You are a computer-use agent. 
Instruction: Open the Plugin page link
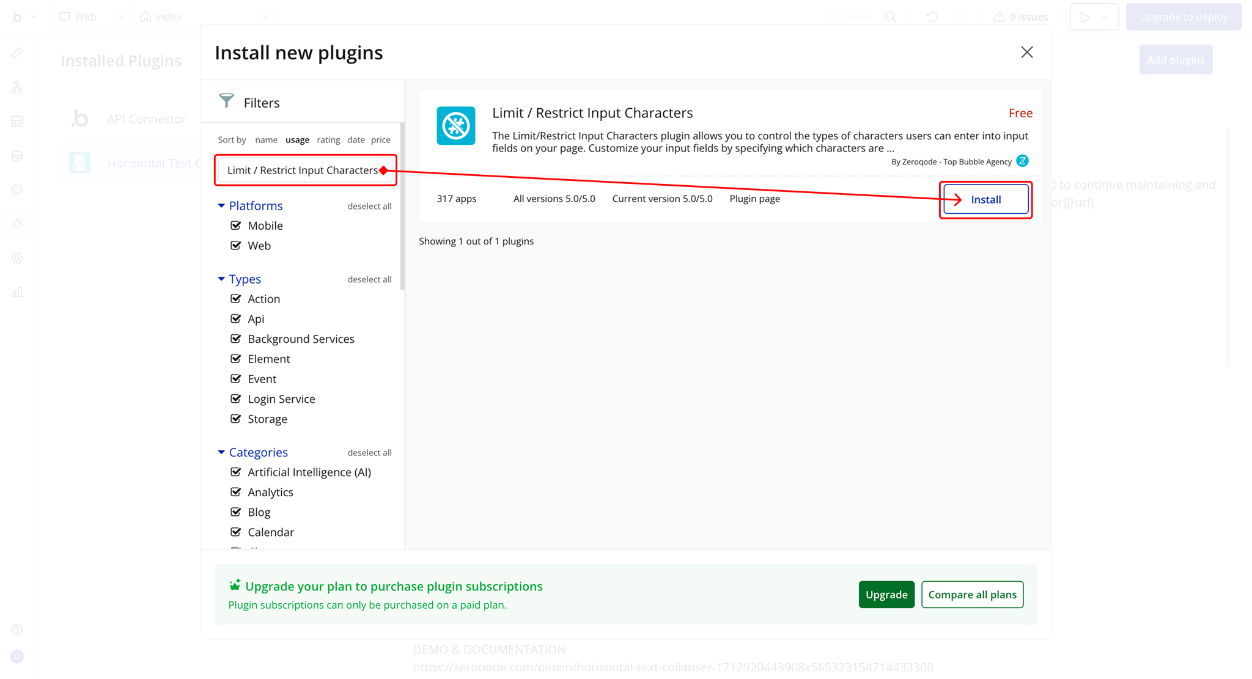(754, 199)
